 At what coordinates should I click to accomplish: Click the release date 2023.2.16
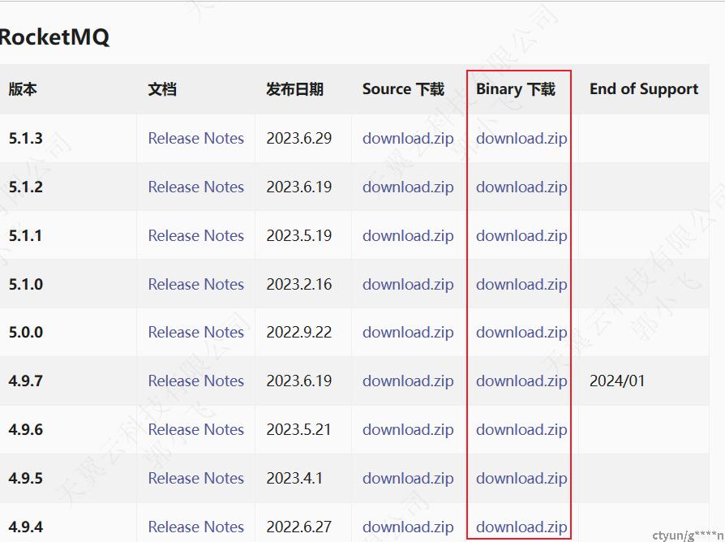299,284
